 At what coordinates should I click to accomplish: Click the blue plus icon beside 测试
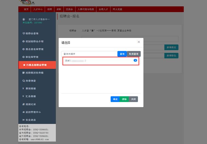click(135, 60)
